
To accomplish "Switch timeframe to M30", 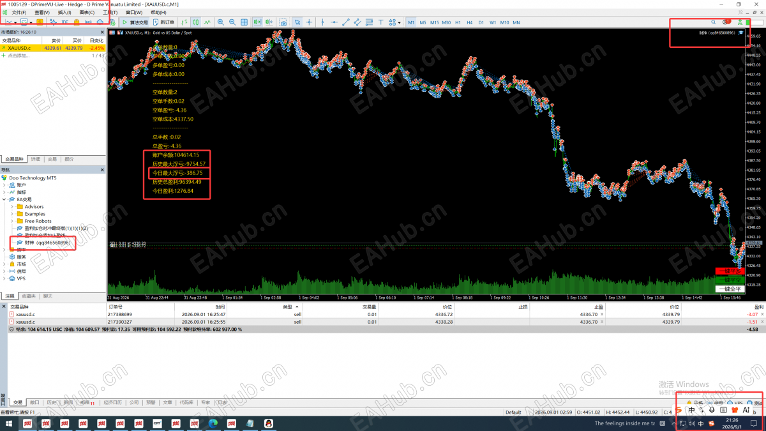I will click(446, 22).
